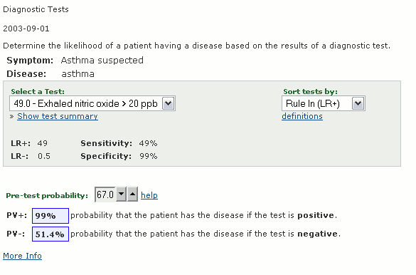
Task: Click the chevron icon beside Show test summary
Action: tap(11, 116)
